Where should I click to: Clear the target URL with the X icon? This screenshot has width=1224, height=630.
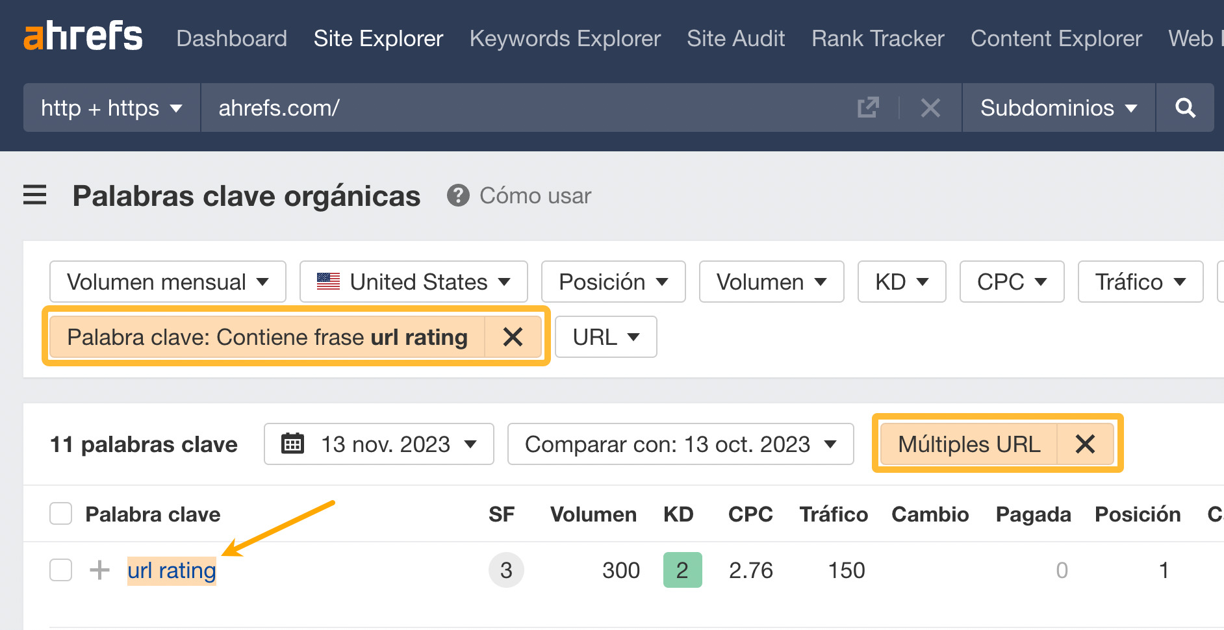click(x=930, y=108)
